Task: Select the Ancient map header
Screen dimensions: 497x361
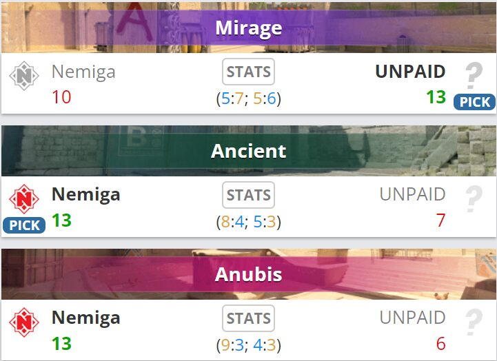Action: click(x=248, y=151)
